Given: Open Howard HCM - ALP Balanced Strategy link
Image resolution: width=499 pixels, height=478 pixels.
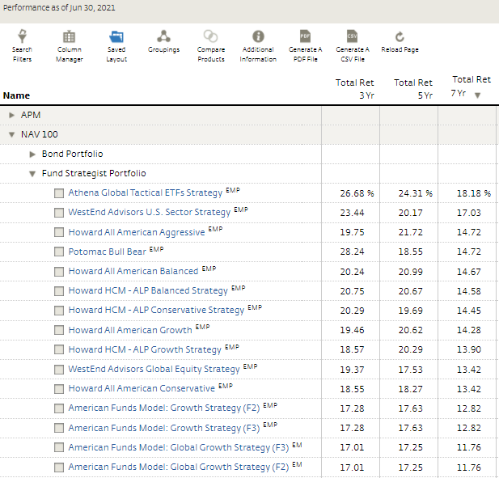Looking at the screenshot, I should 148,290.
